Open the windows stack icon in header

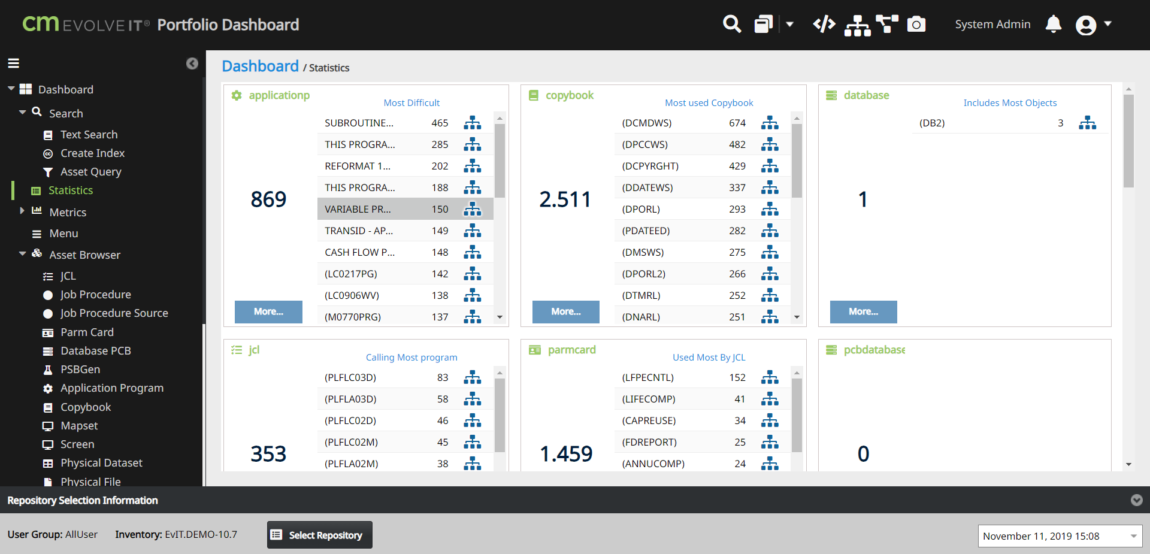pyautogui.click(x=764, y=24)
